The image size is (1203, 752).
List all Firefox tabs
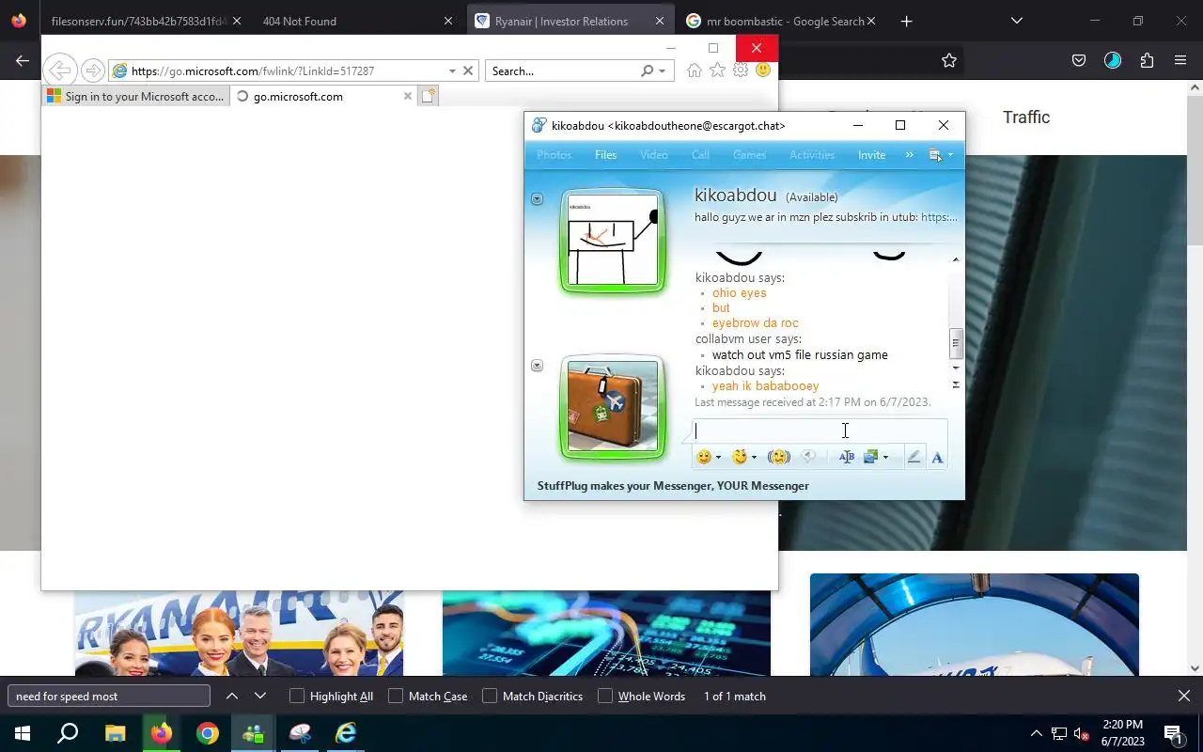click(x=1017, y=21)
